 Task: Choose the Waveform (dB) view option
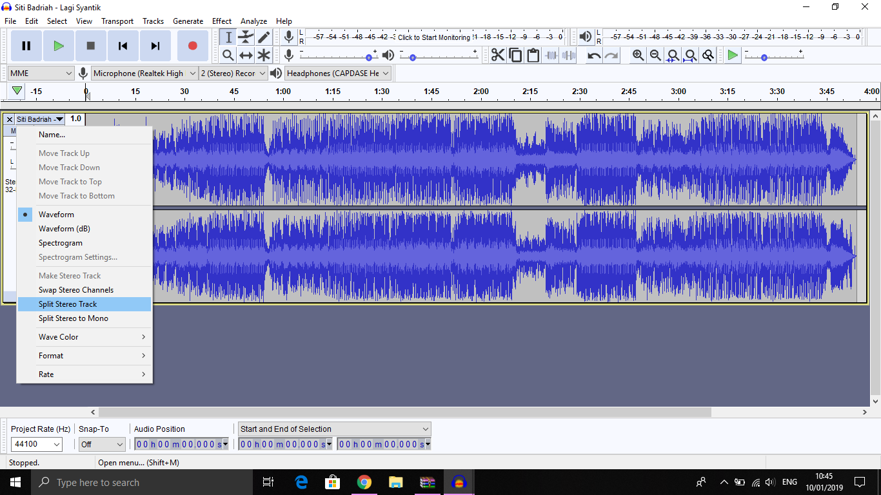64,229
